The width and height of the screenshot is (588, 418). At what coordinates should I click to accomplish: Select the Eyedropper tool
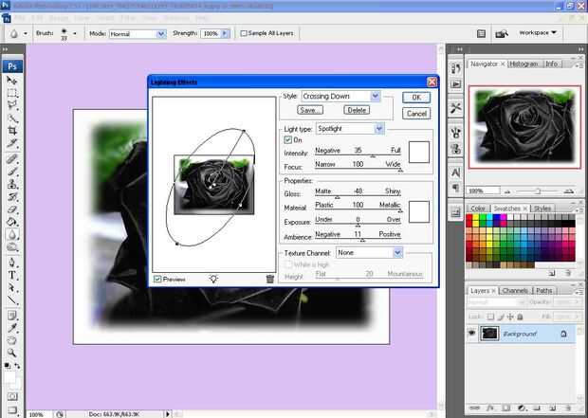(11, 328)
